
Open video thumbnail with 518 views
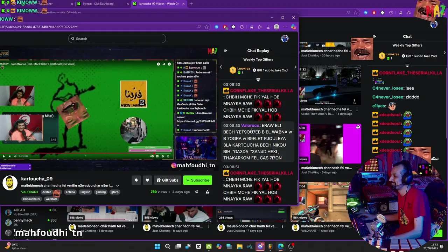click(102, 214)
